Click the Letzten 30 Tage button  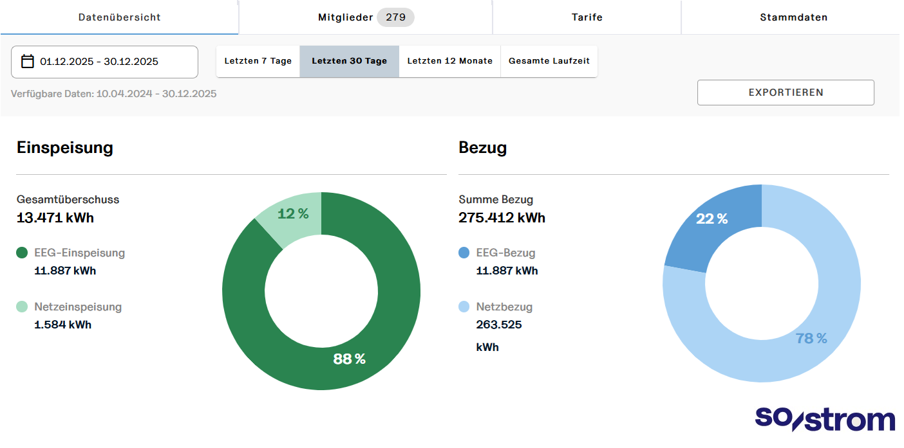point(349,60)
